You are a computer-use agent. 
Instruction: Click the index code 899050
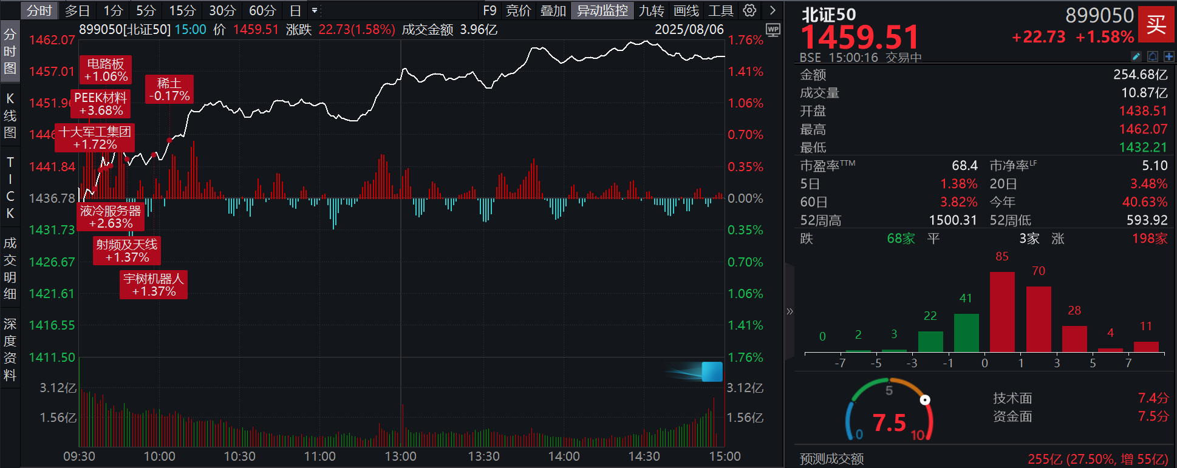(1099, 15)
